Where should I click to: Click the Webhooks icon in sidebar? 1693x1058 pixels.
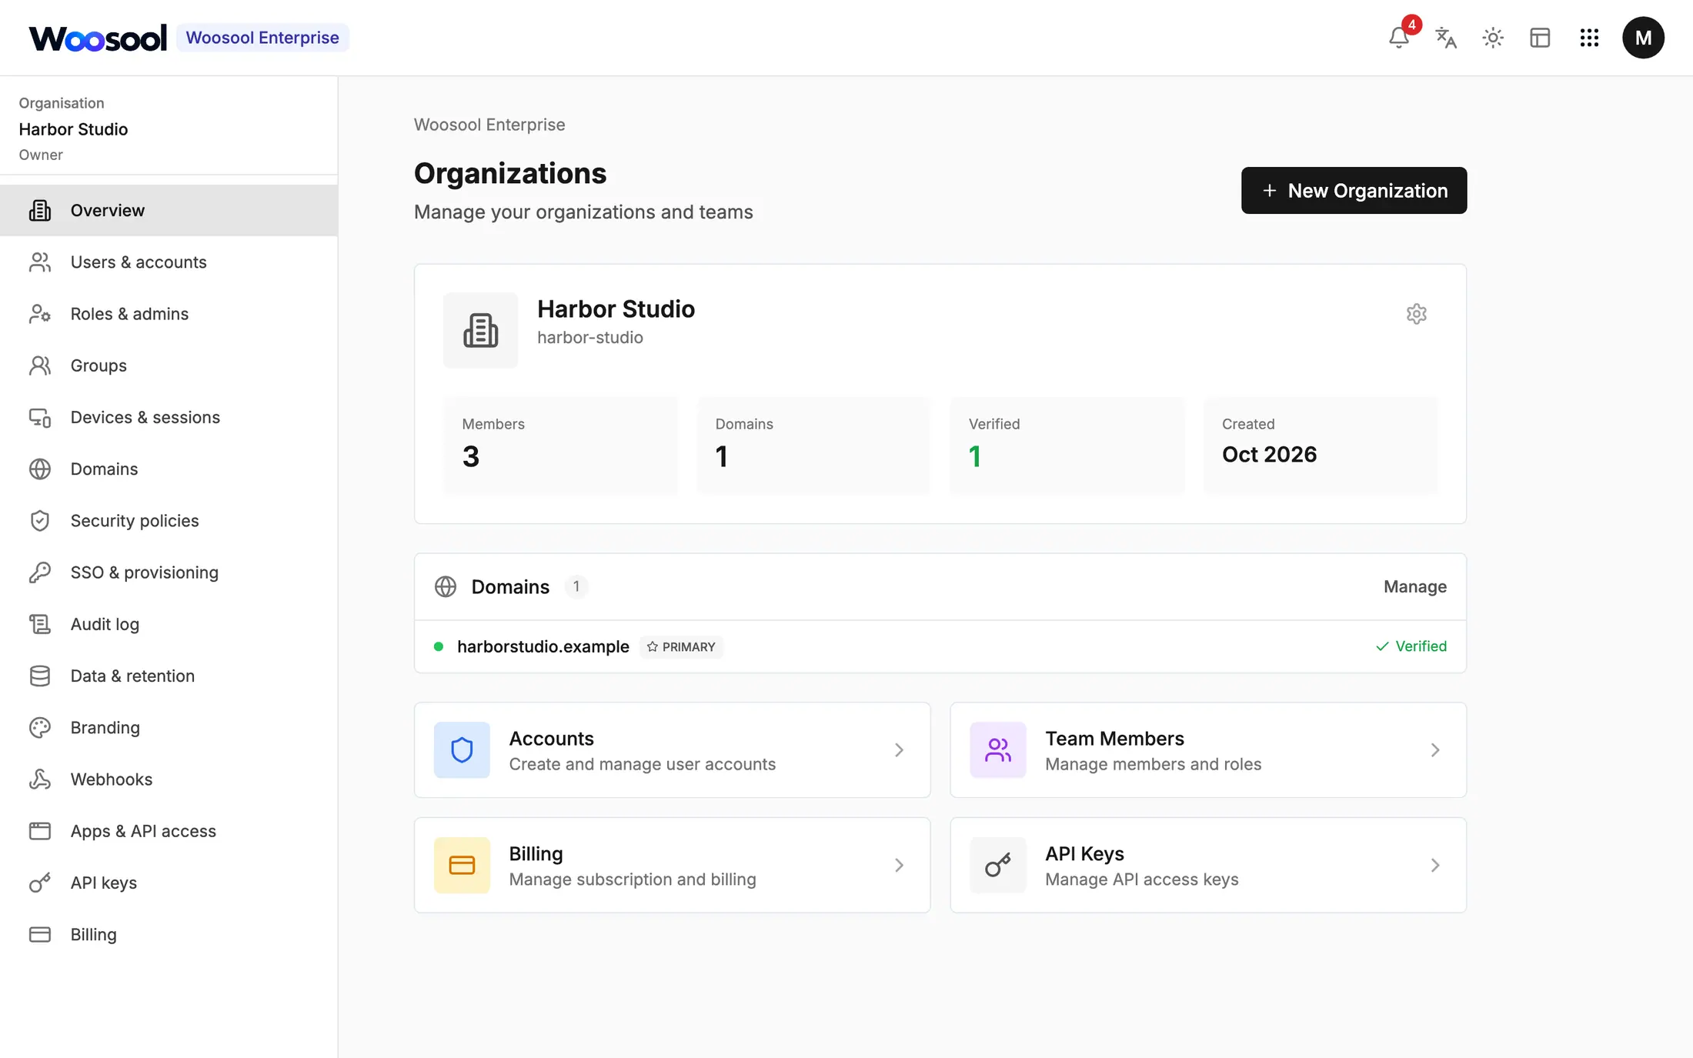[40, 779]
